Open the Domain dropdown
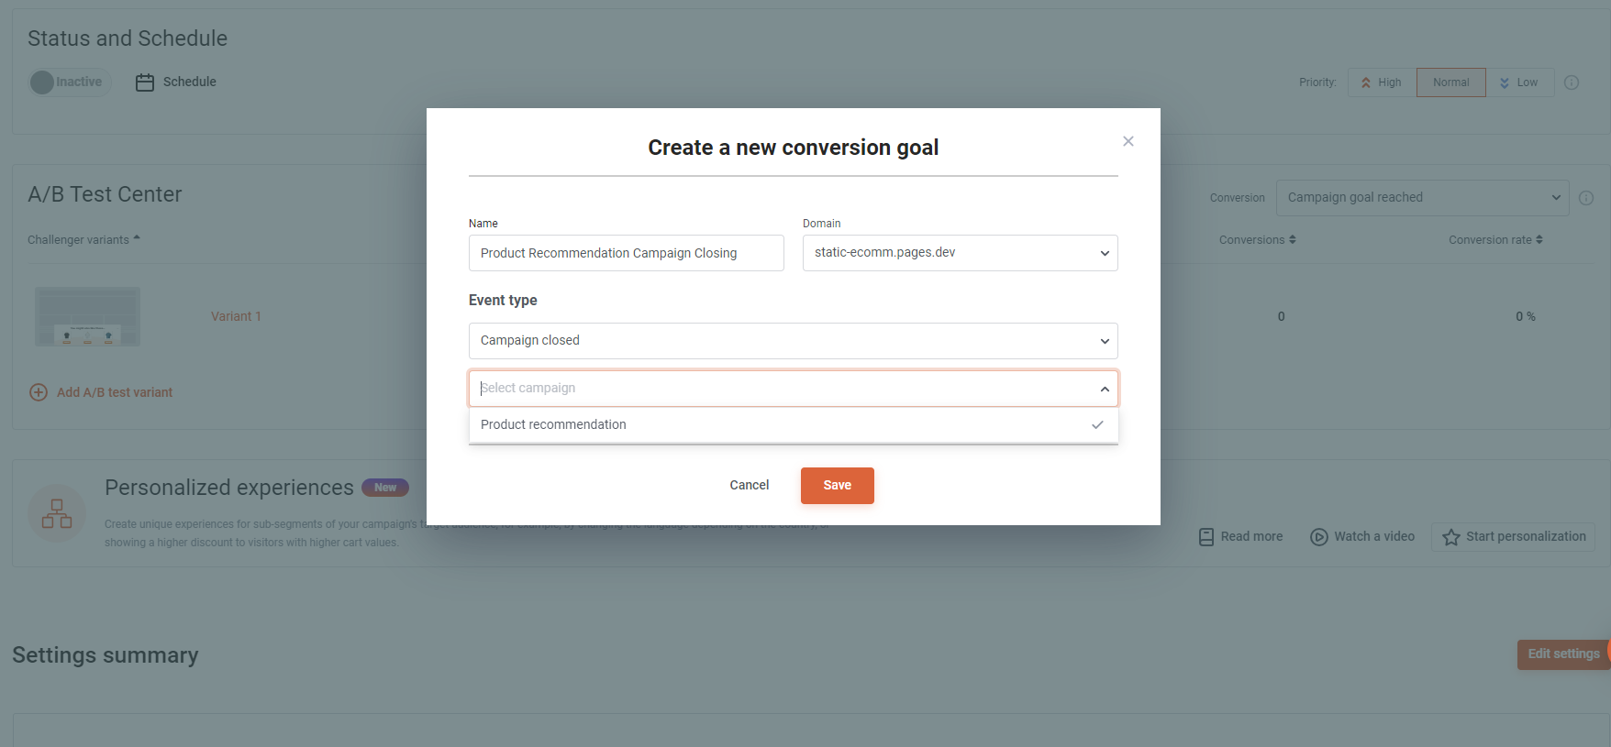The height and width of the screenshot is (747, 1611). (961, 253)
